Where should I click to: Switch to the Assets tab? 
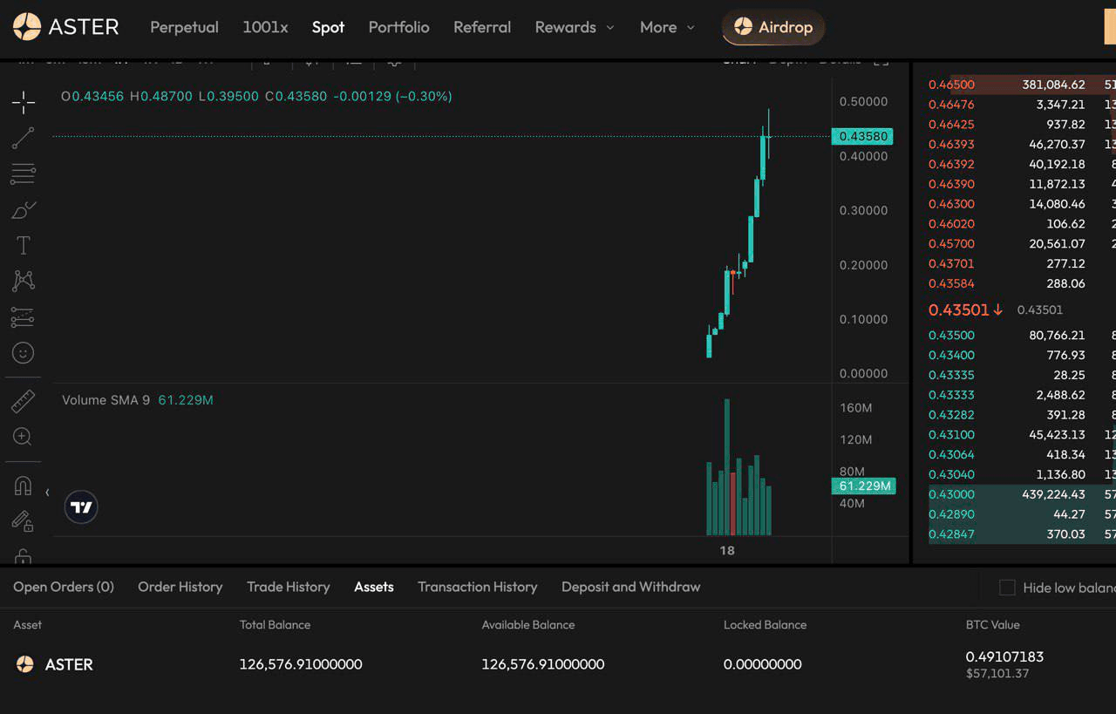tap(374, 587)
